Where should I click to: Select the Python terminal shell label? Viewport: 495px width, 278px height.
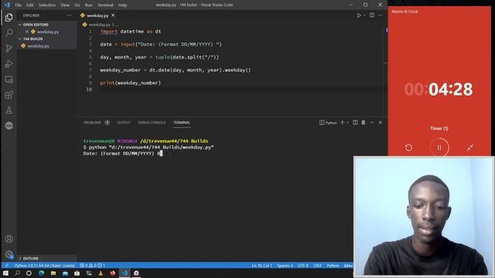[328, 122]
